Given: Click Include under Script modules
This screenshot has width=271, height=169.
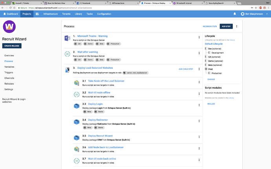Looking at the screenshot, I should [211, 104].
